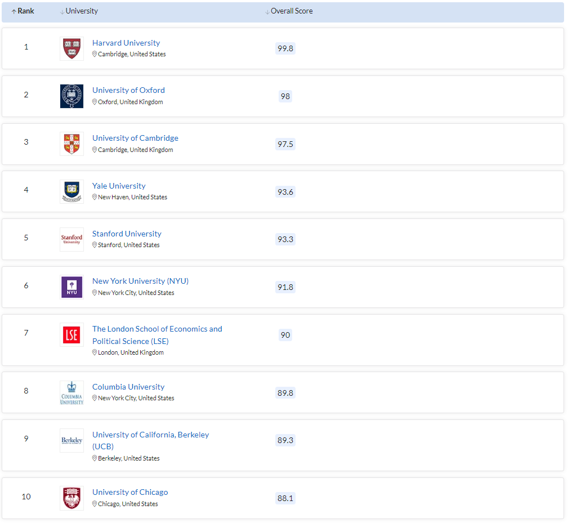Viewport: 568px width, 523px height.
Task: Click the location pin beside London, United Kingdom
Action: (95, 352)
